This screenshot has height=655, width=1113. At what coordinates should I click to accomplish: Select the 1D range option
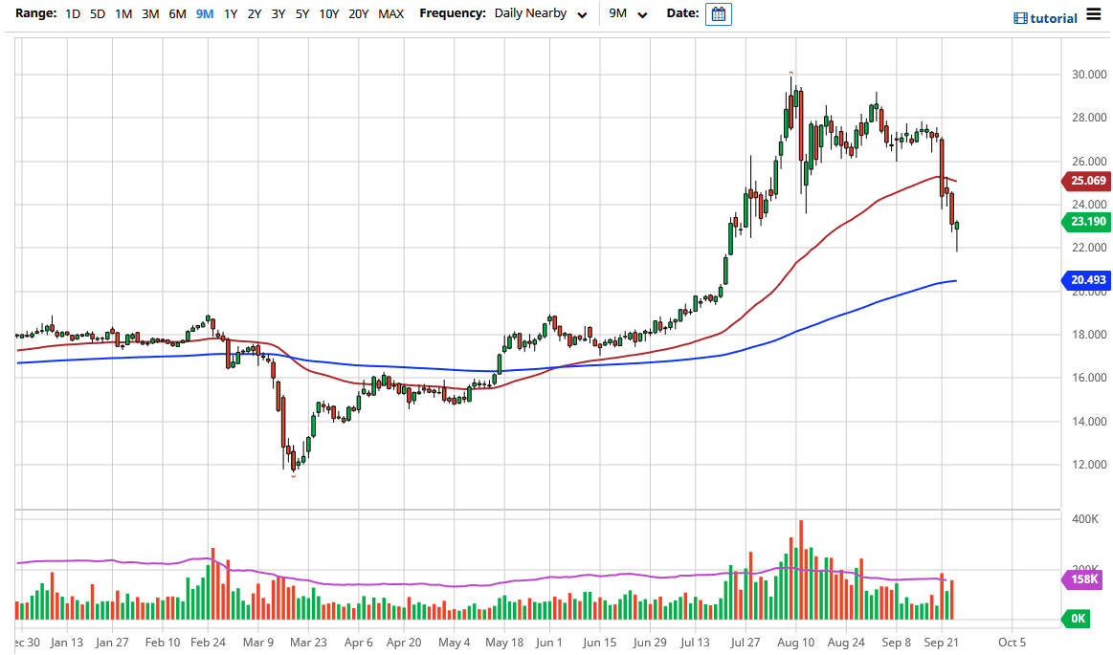[x=73, y=14]
